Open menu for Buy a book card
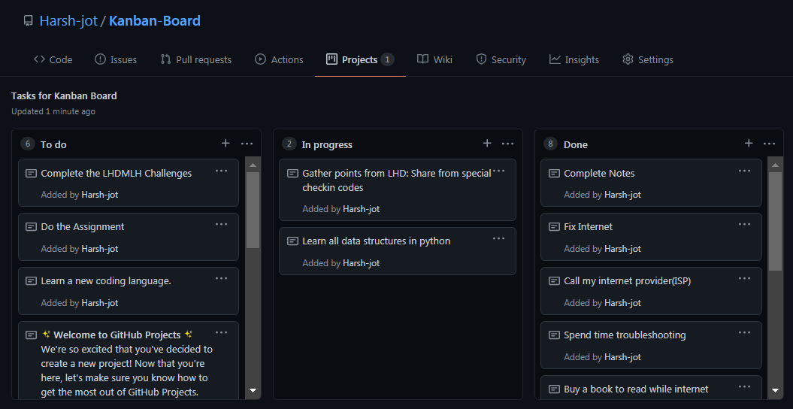793x409 pixels. click(x=744, y=386)
